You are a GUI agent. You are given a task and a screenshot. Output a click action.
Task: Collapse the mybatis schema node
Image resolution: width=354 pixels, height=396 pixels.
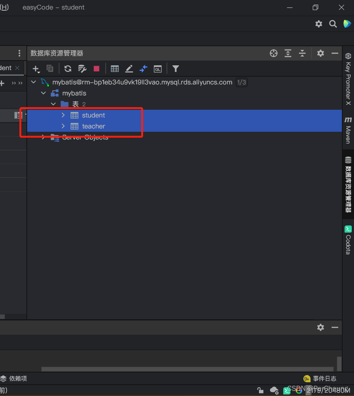(x=43, y=93)
